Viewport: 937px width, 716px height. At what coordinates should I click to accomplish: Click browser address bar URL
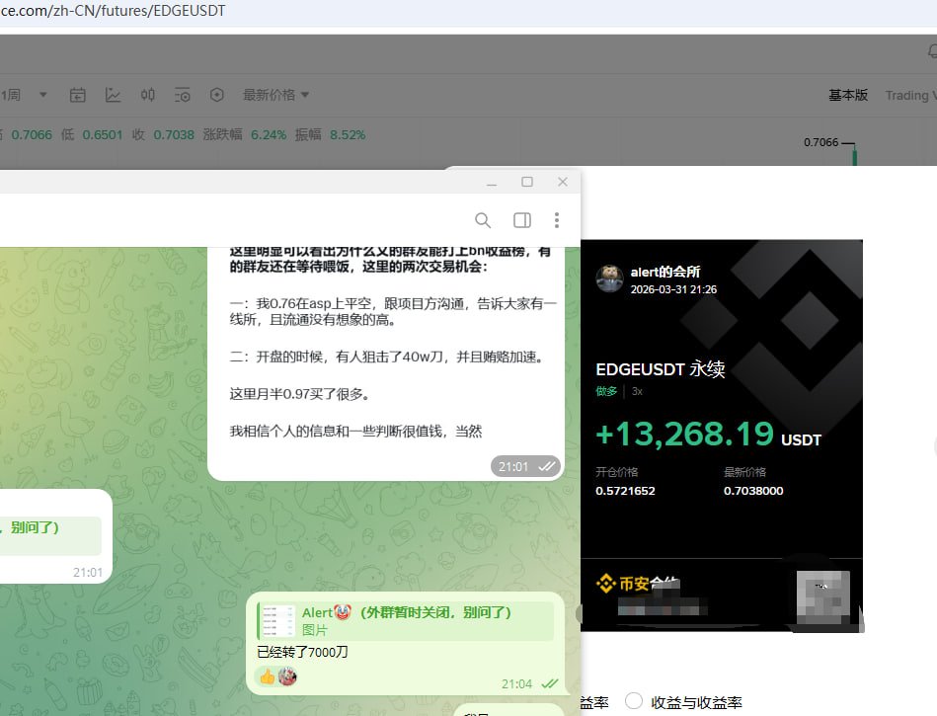pyautogui.click(x=114, y=11)
